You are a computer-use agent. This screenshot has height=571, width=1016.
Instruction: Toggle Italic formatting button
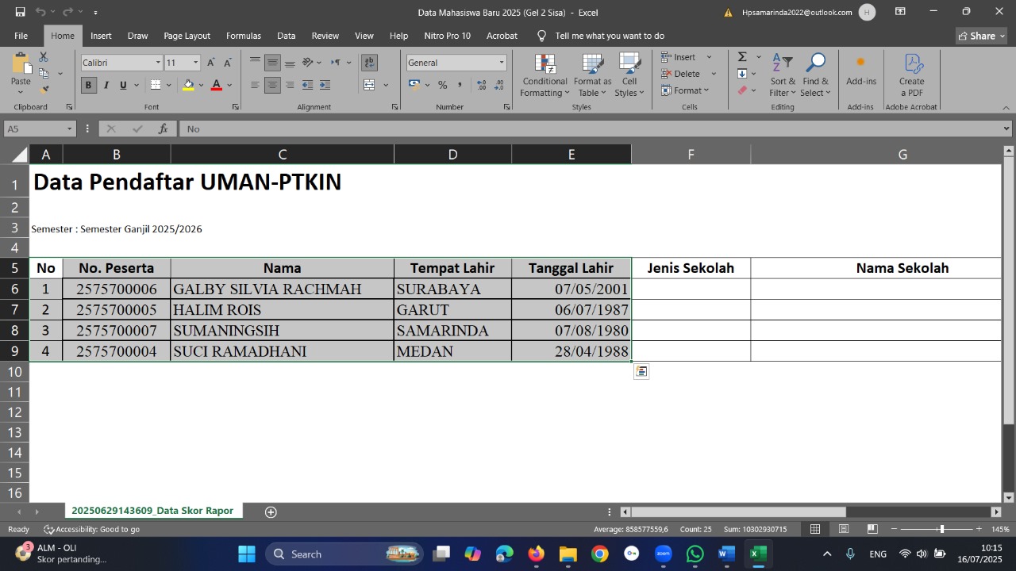click(x=106, y=85)
